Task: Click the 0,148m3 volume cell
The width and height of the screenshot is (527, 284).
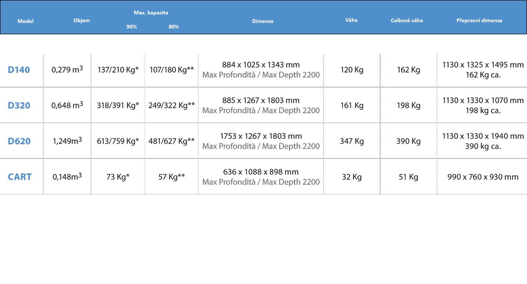Action: [67, 176]
